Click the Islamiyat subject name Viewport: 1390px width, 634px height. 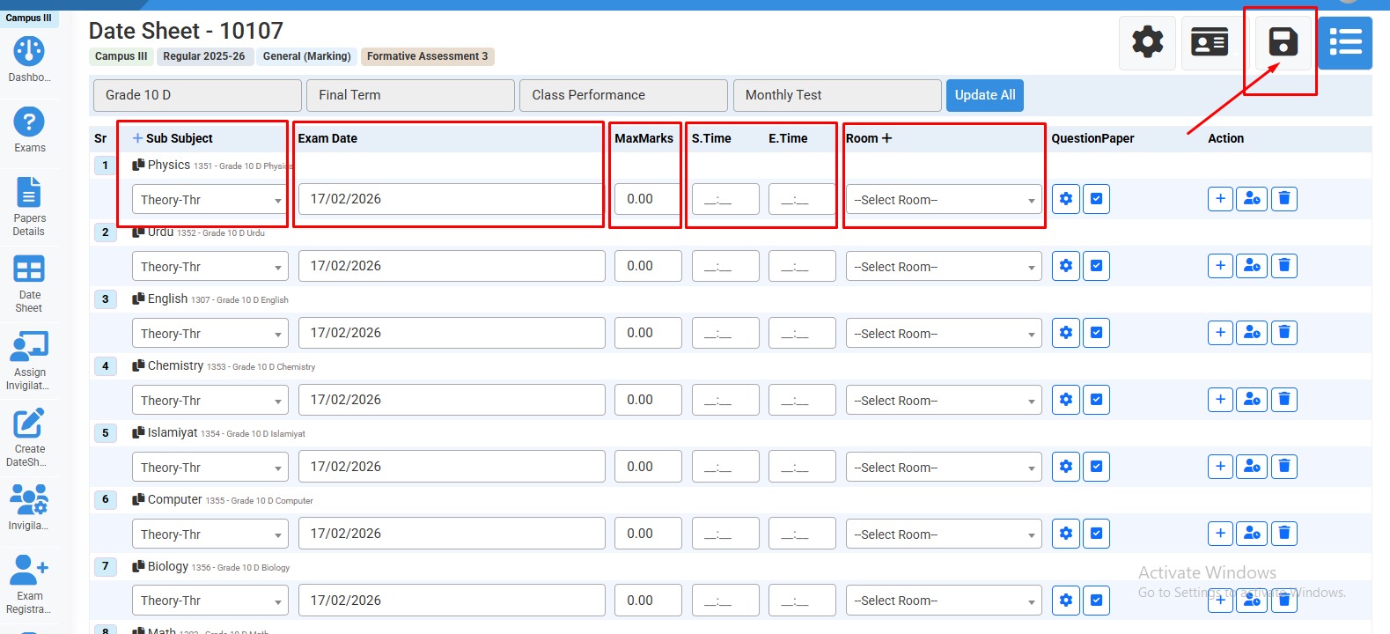click(173, 432)
